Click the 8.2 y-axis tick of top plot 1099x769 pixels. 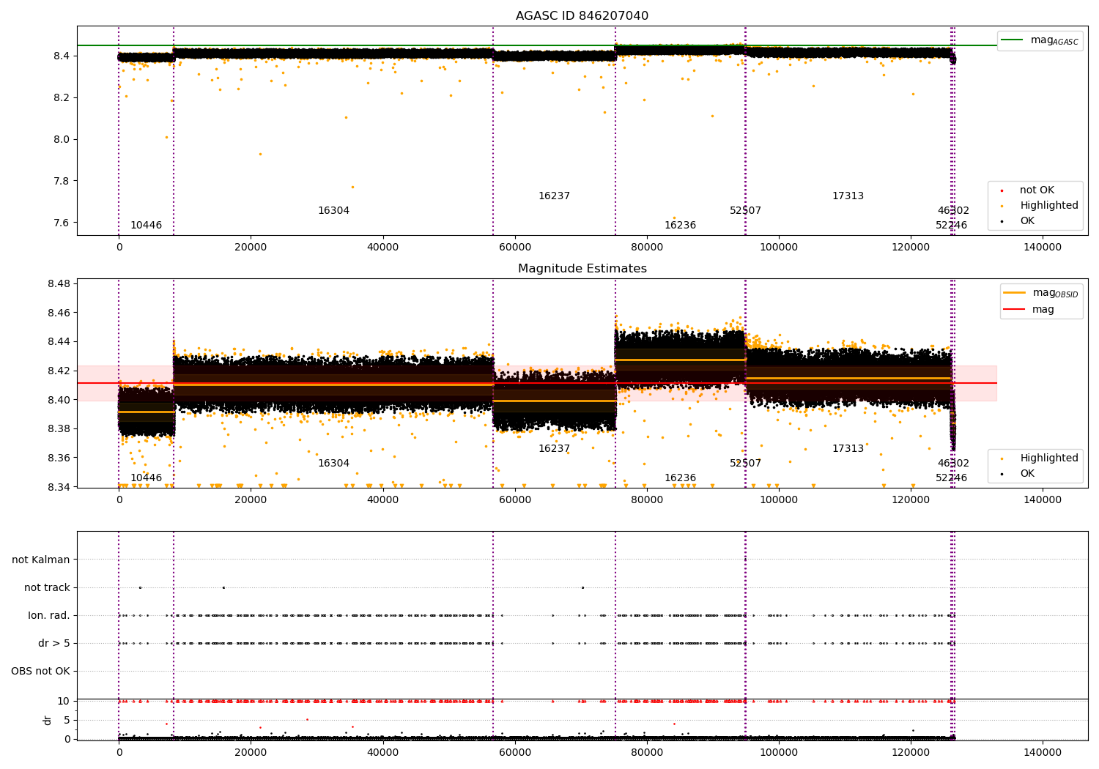coord(62,97)
